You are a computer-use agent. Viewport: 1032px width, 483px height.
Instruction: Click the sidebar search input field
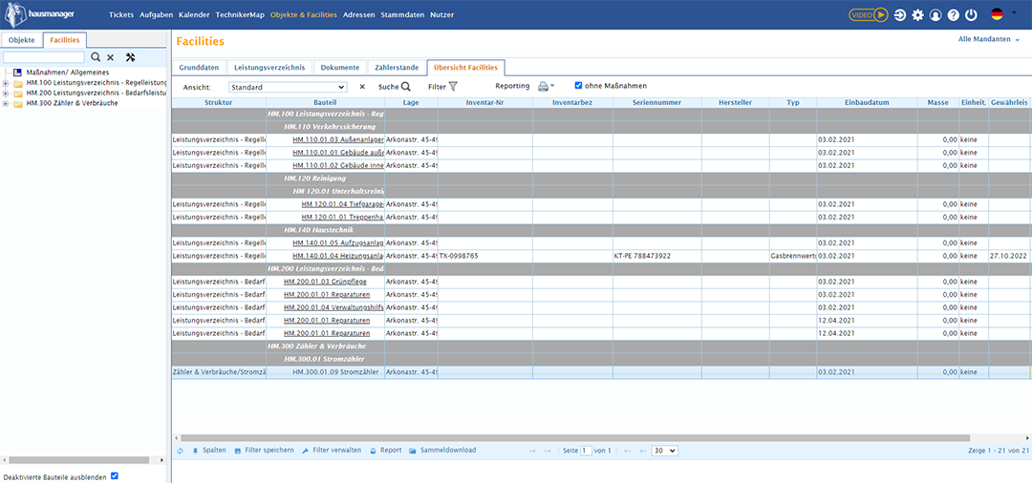point(44,57)
